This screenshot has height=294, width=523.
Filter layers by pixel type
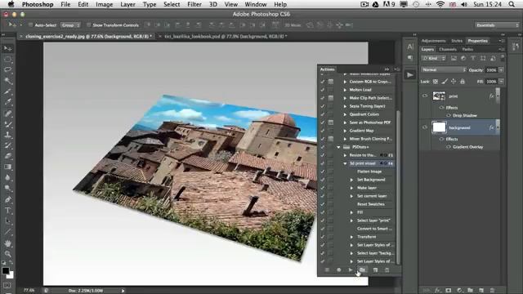454,58
